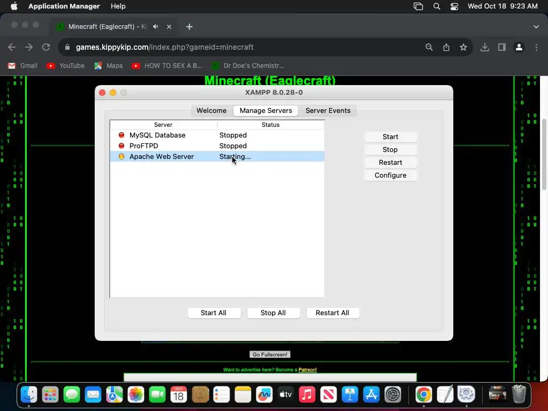The image size is (548, 411).
Task: Open Help menu in menu bar
Action: point(118,6)
